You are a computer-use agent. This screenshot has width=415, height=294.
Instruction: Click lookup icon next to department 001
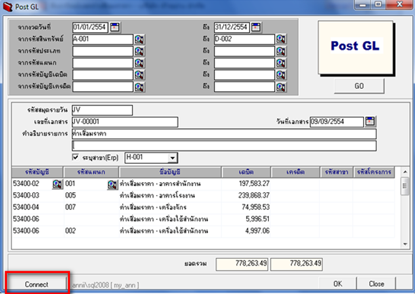(x=112, y=184)
